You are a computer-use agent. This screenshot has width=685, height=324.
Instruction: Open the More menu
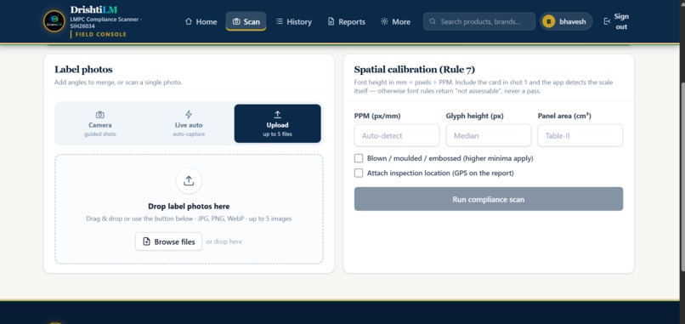pyautogui.click(x=396, y=21)
